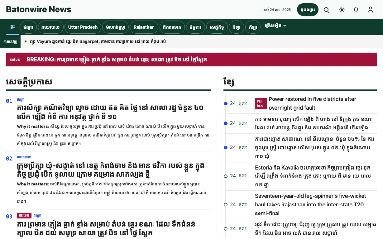This screenshot has width=383, height=239.
Task: Click the នយោបាយ tag above headline 02
Action: 24,157
